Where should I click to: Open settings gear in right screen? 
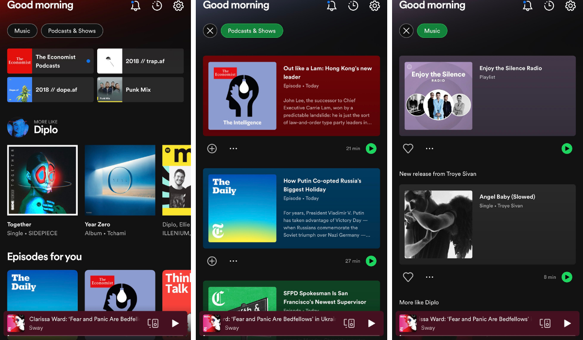[570, 6]
